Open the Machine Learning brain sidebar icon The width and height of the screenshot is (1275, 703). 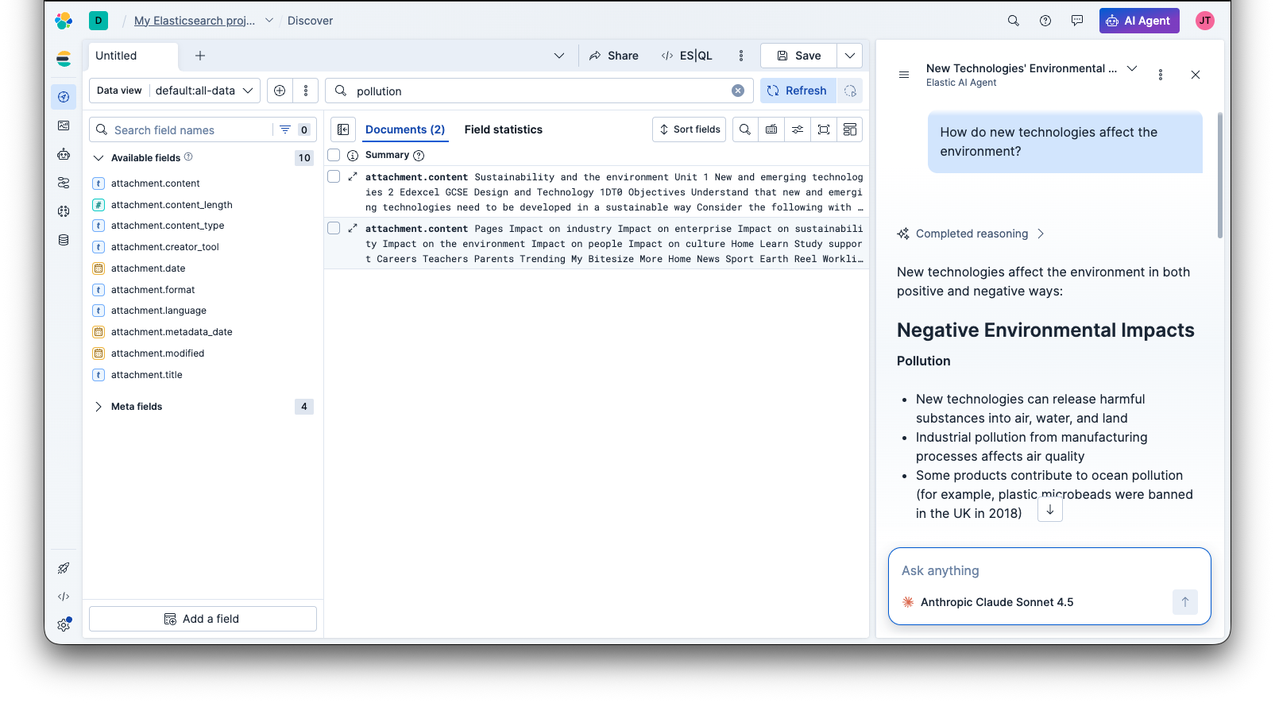click(64, 211)
